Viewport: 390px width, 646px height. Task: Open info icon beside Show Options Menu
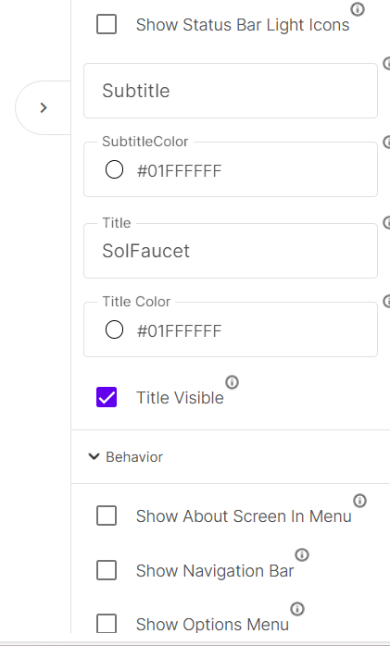click(296, 609)
